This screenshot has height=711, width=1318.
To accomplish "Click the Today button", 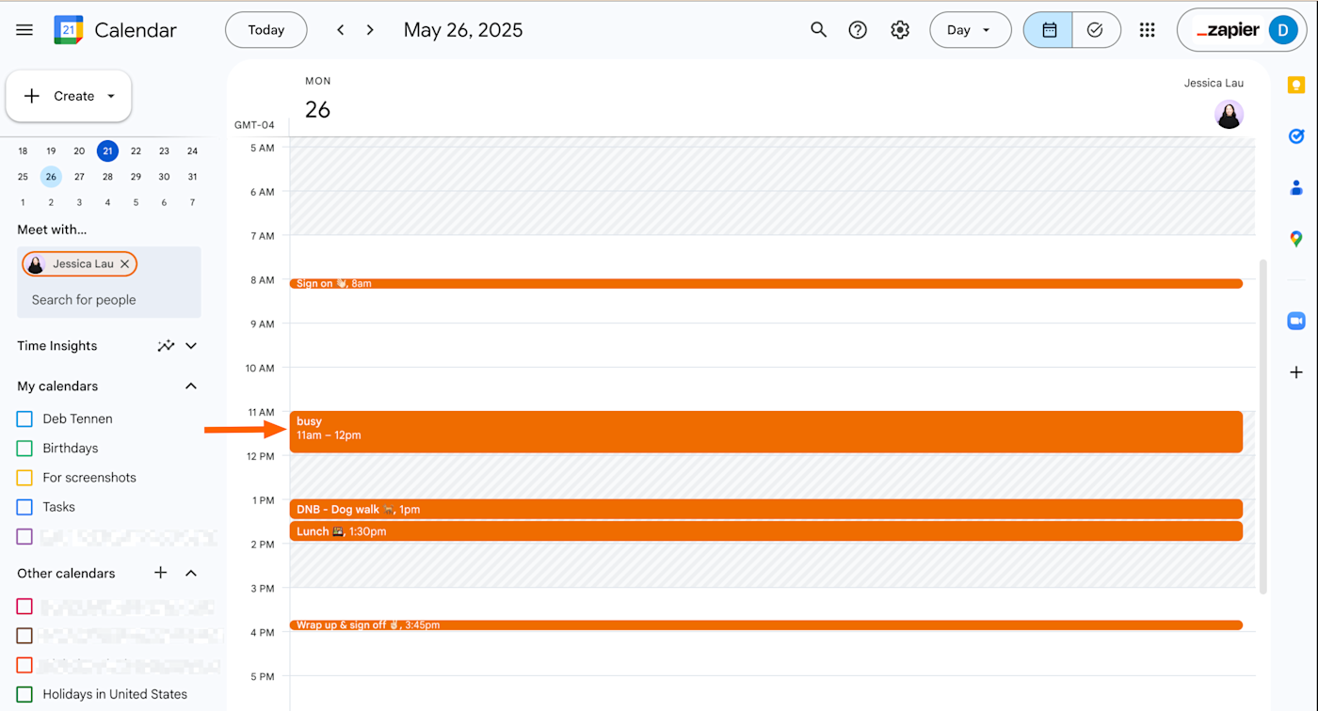I will coord(265,30).
